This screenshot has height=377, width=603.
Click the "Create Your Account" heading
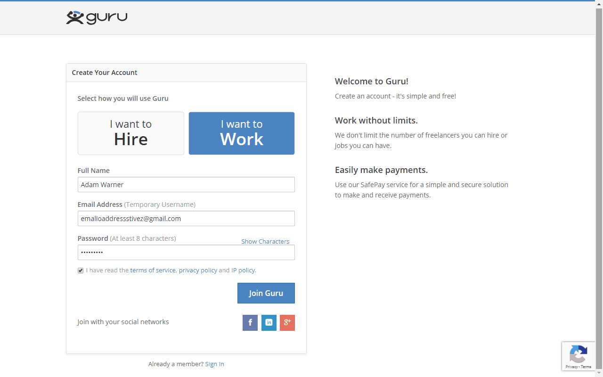105,73
